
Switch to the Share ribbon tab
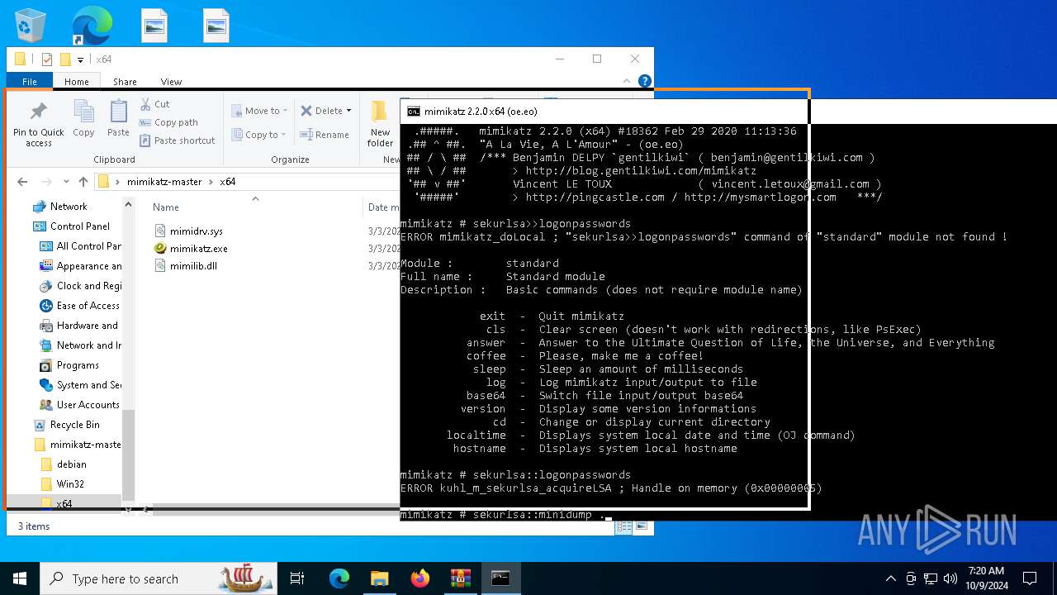(x=125, y=82)
